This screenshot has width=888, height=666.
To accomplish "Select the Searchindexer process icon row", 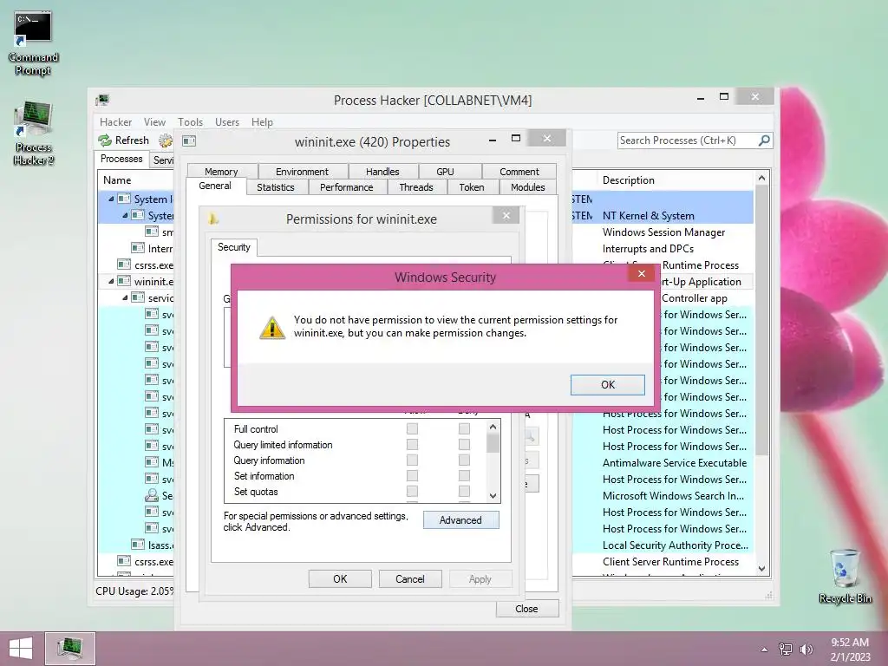I will tap(151, 495).
